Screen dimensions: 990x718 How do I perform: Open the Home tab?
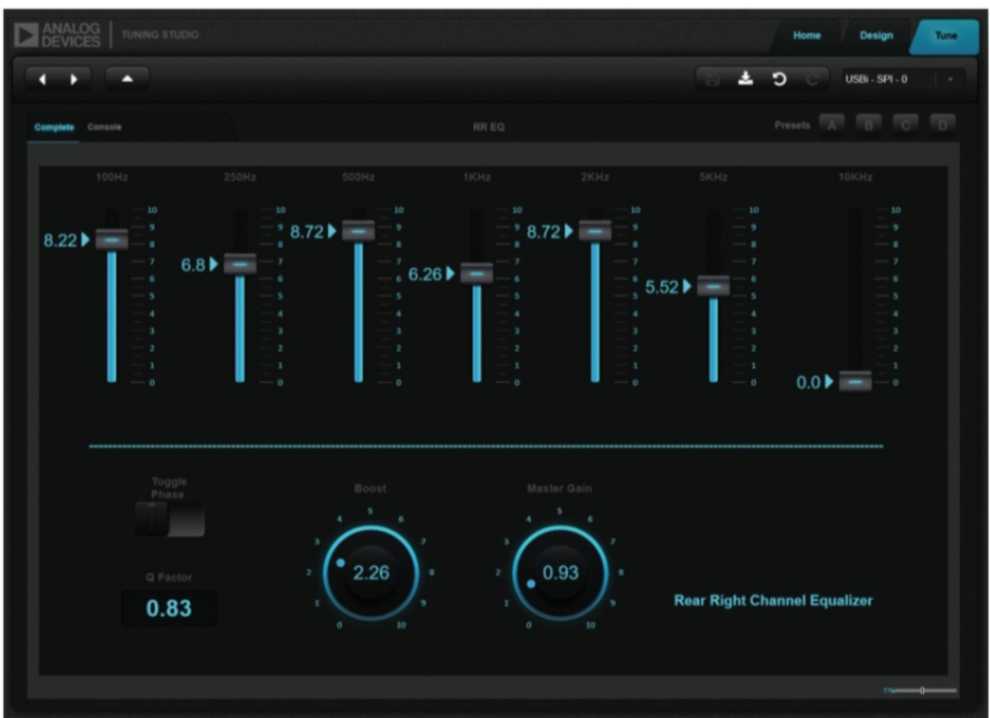[807, 35]
